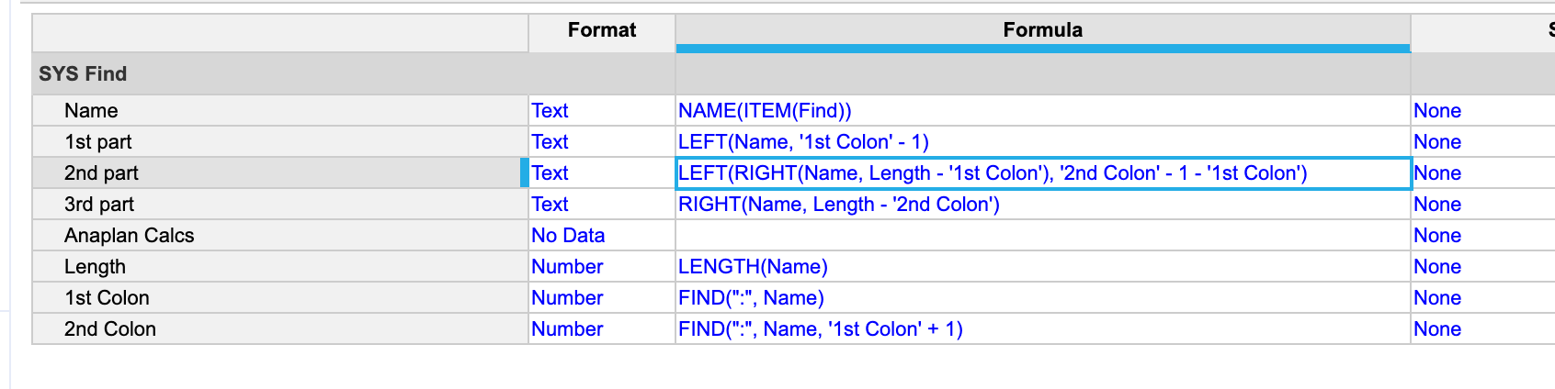Select the 3rd part line item
Viewport: 1555px width, 389px height.
click(280, 204)
